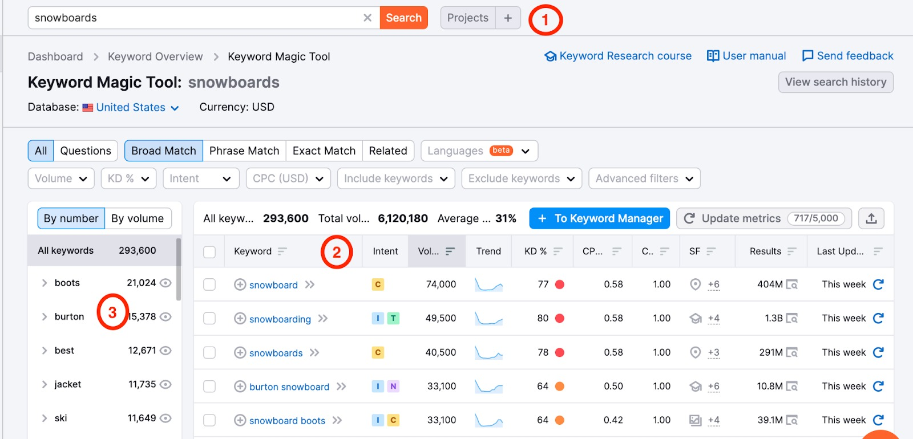913x439 pixels.
Task: Toggle eye icon for jacket group
Action: pos(165,384)
